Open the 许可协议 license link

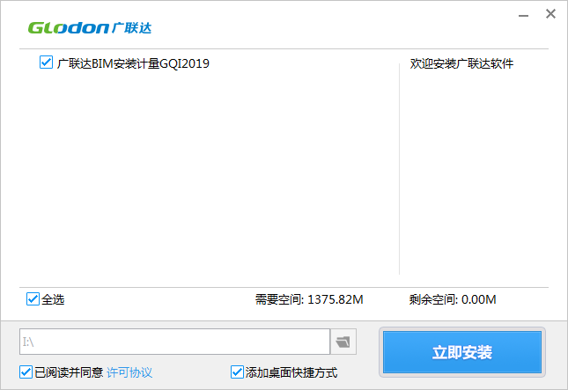point(129,372)
